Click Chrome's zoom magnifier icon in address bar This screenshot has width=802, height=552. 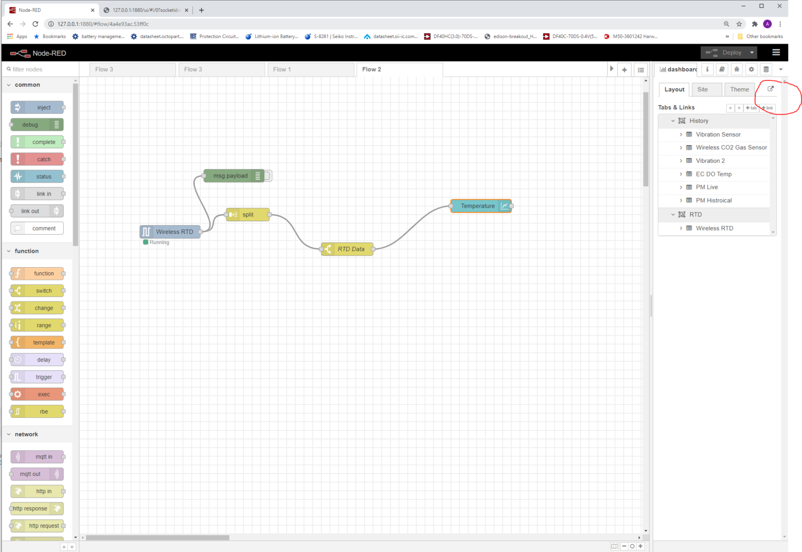(726, 24)
